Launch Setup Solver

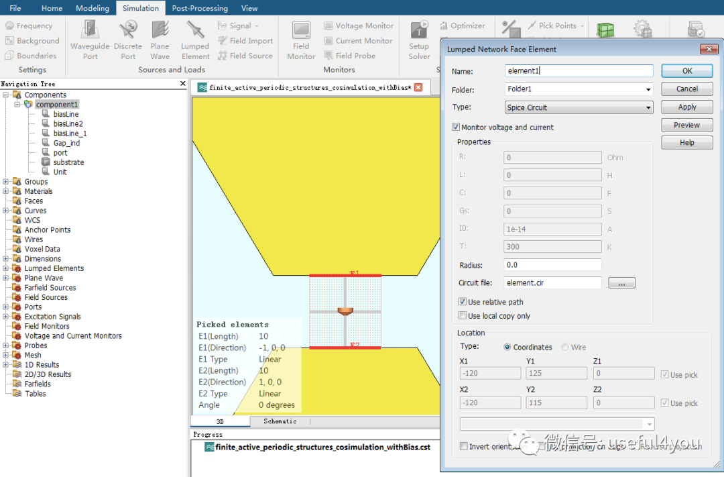(x=419, y=41)
